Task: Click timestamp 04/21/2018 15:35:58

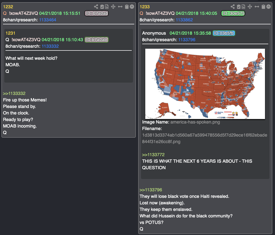Action: (190, 33)
